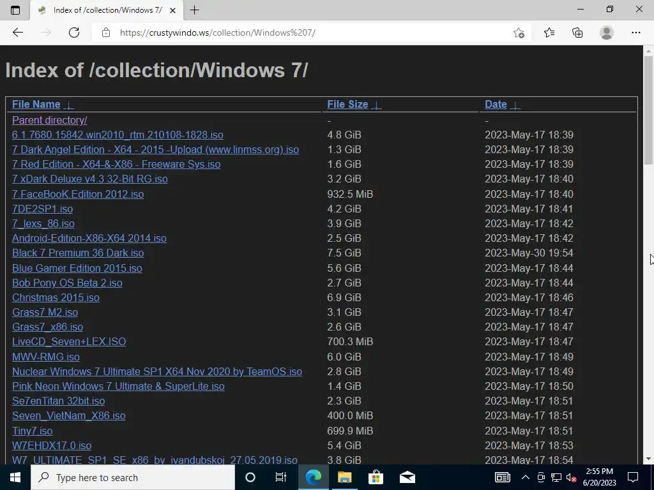
Task: Click the page vertical scrollbar thumb
Action: click(x=648, y=110)
